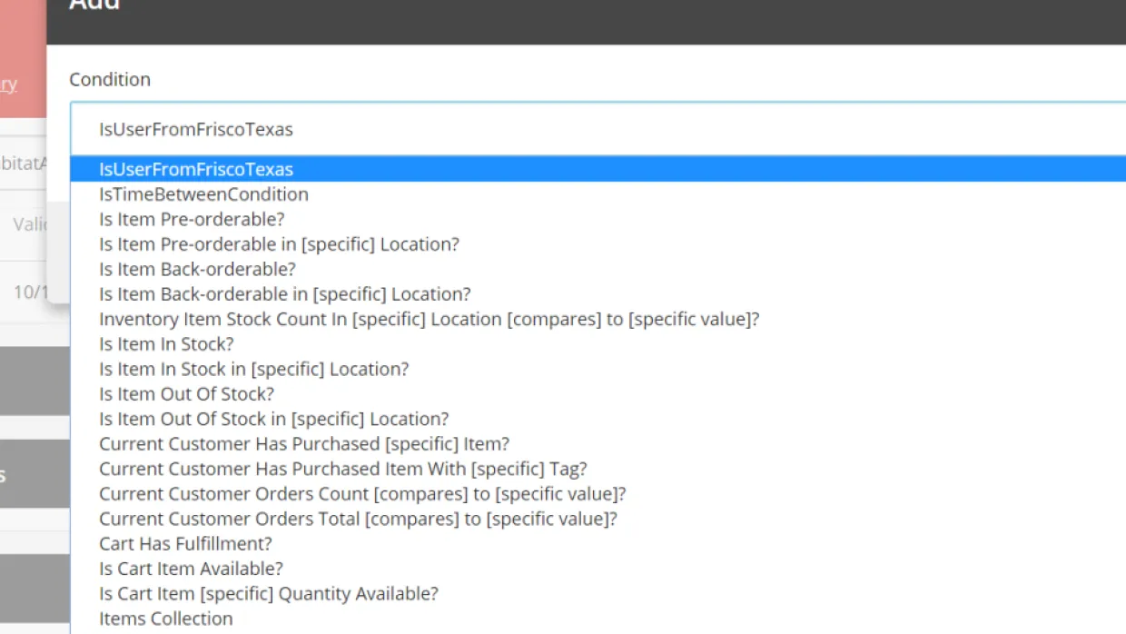
Task: Pick "Current Customer Has Purchased [specific] Item?"
Action: [x=304, y=444]
